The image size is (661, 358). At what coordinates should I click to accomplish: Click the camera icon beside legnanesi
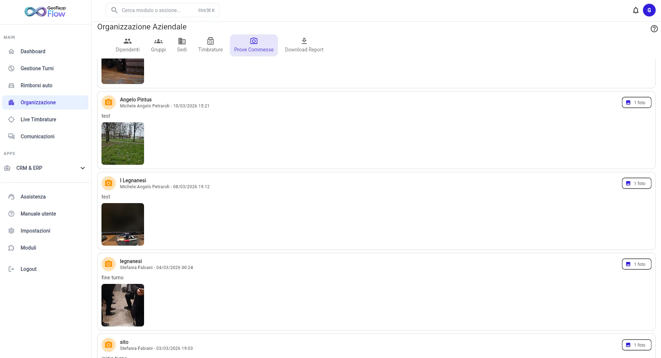109,264
